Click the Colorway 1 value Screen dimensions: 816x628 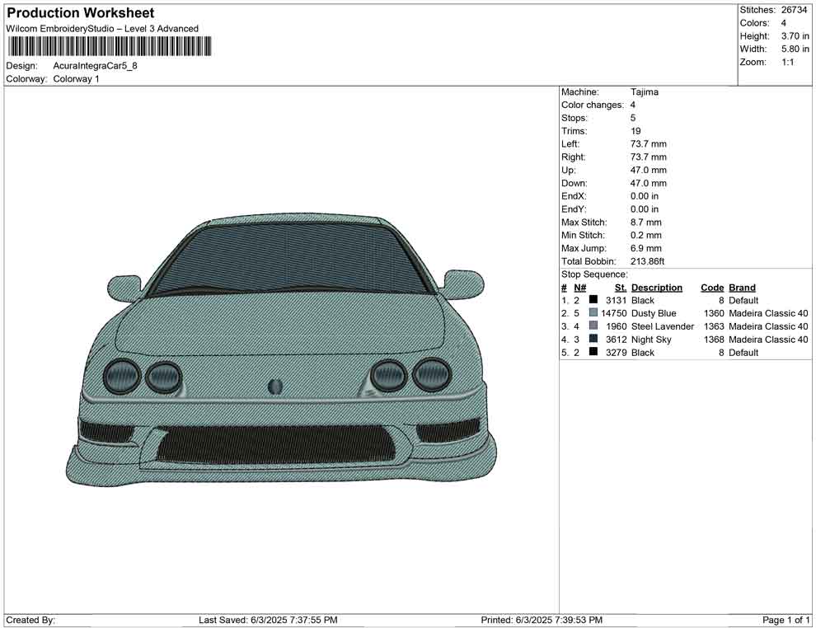point(77,79)
